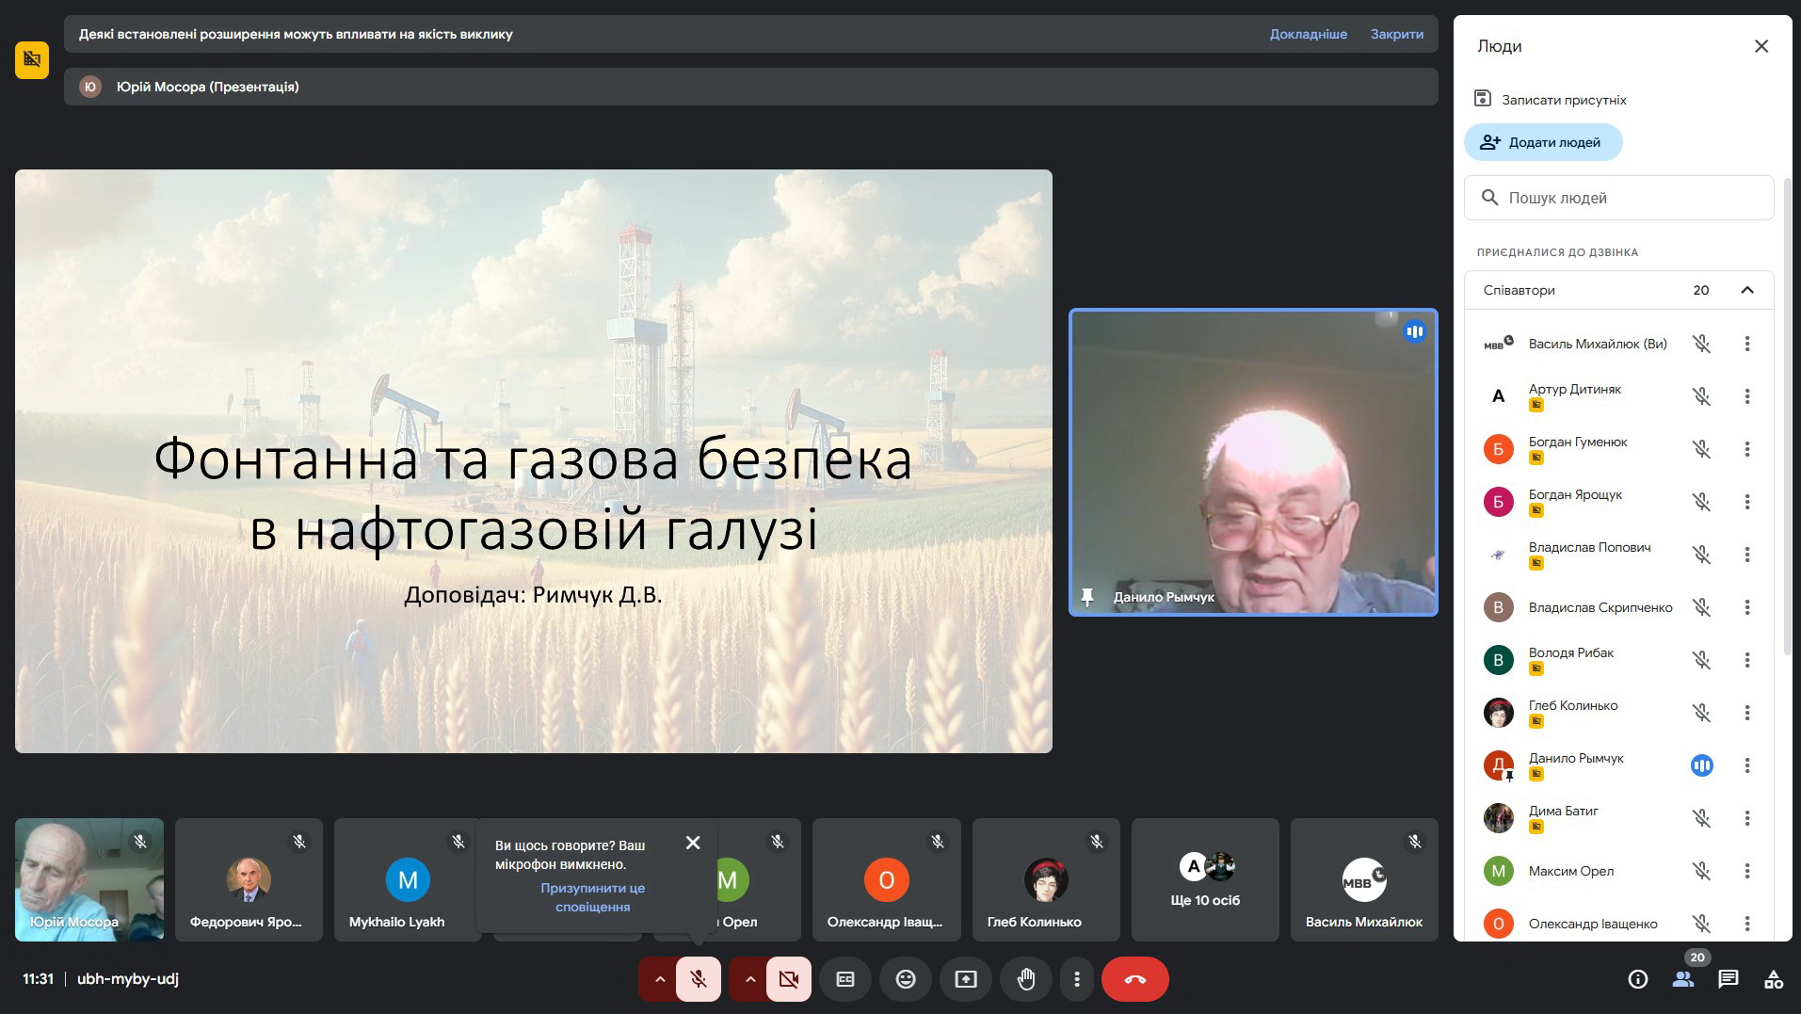
Task: Open audio settings arrow beside microphone
Action: pyautogui.click(x=660, y=979)
